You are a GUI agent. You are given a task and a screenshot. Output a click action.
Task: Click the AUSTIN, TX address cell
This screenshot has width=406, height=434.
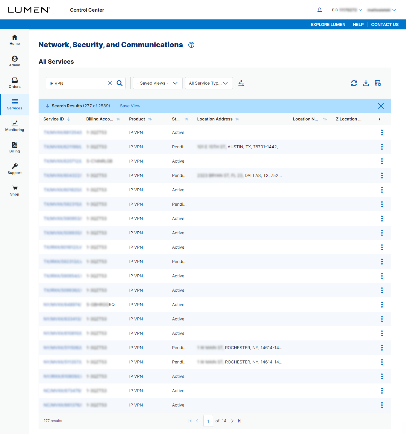(x=240, y=147)
